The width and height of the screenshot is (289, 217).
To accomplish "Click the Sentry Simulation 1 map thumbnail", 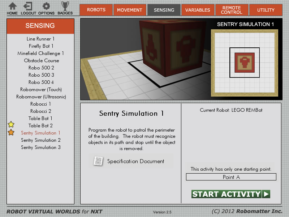I will point(245,63).
